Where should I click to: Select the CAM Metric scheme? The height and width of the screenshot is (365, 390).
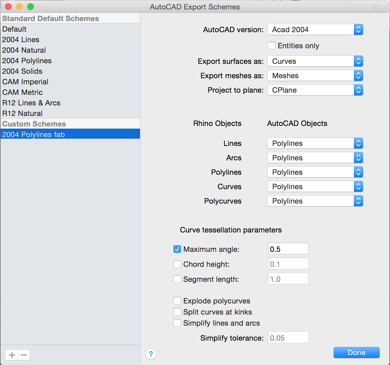[70, 92]
